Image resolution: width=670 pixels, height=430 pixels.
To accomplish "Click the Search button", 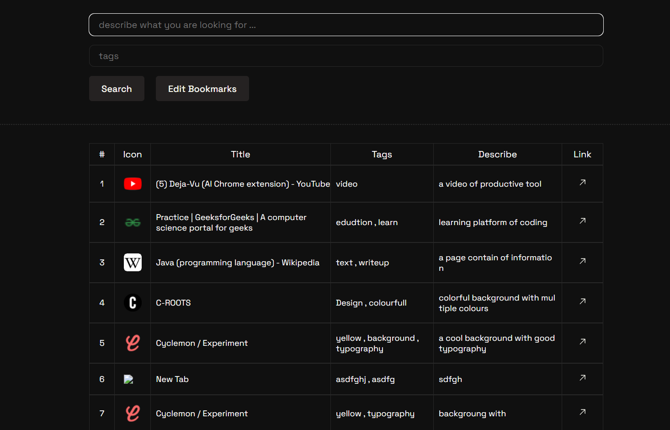I will coord(117,89).
